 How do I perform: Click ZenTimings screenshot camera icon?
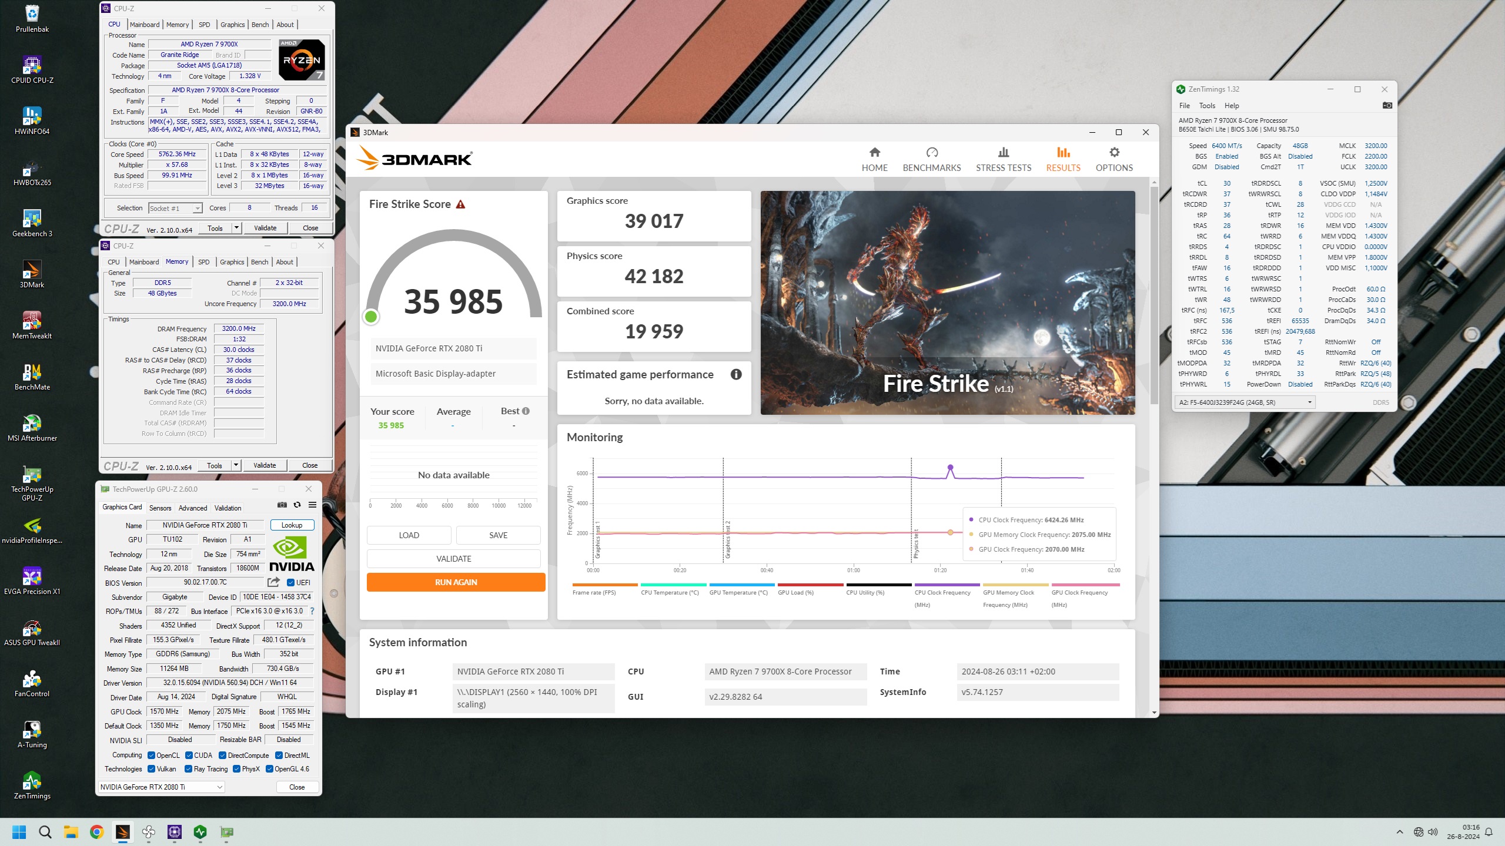1387,106
